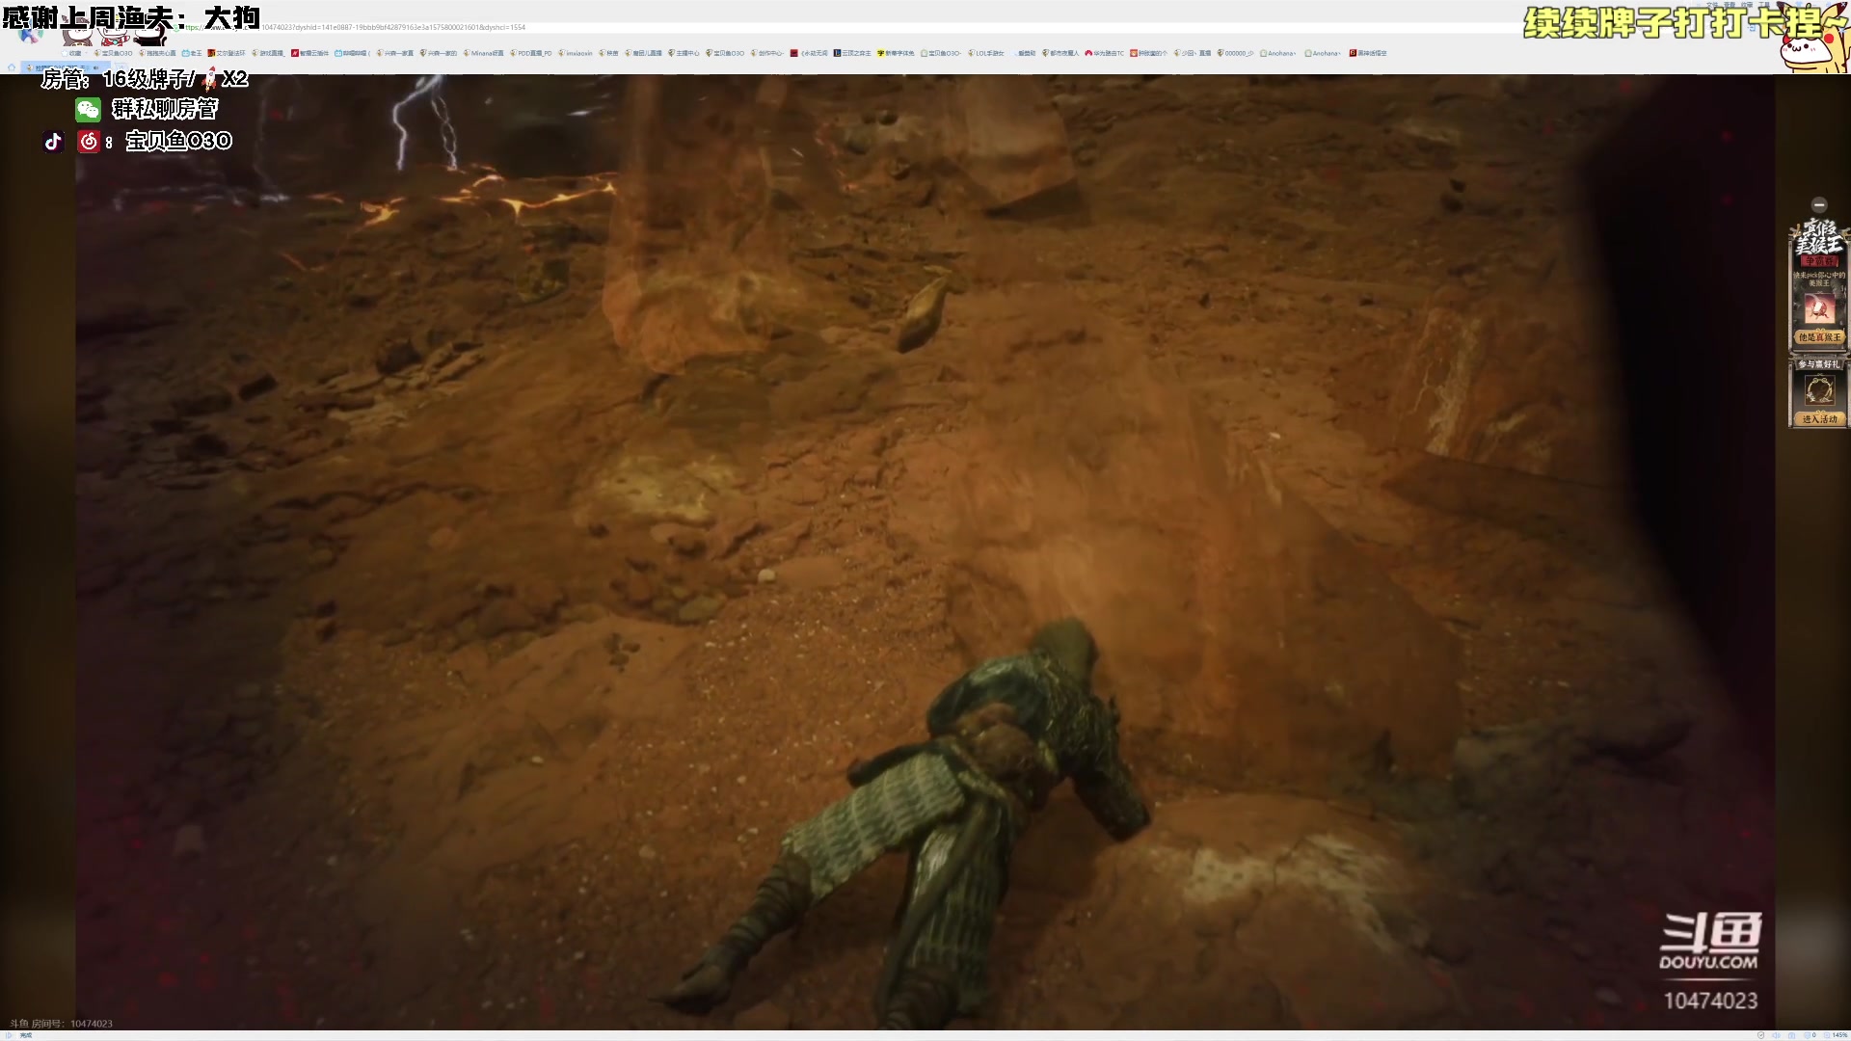Click the 争霸赛 red banner label
The height and width of the screenshot is (1041, 1851).
coord(1819,260)
